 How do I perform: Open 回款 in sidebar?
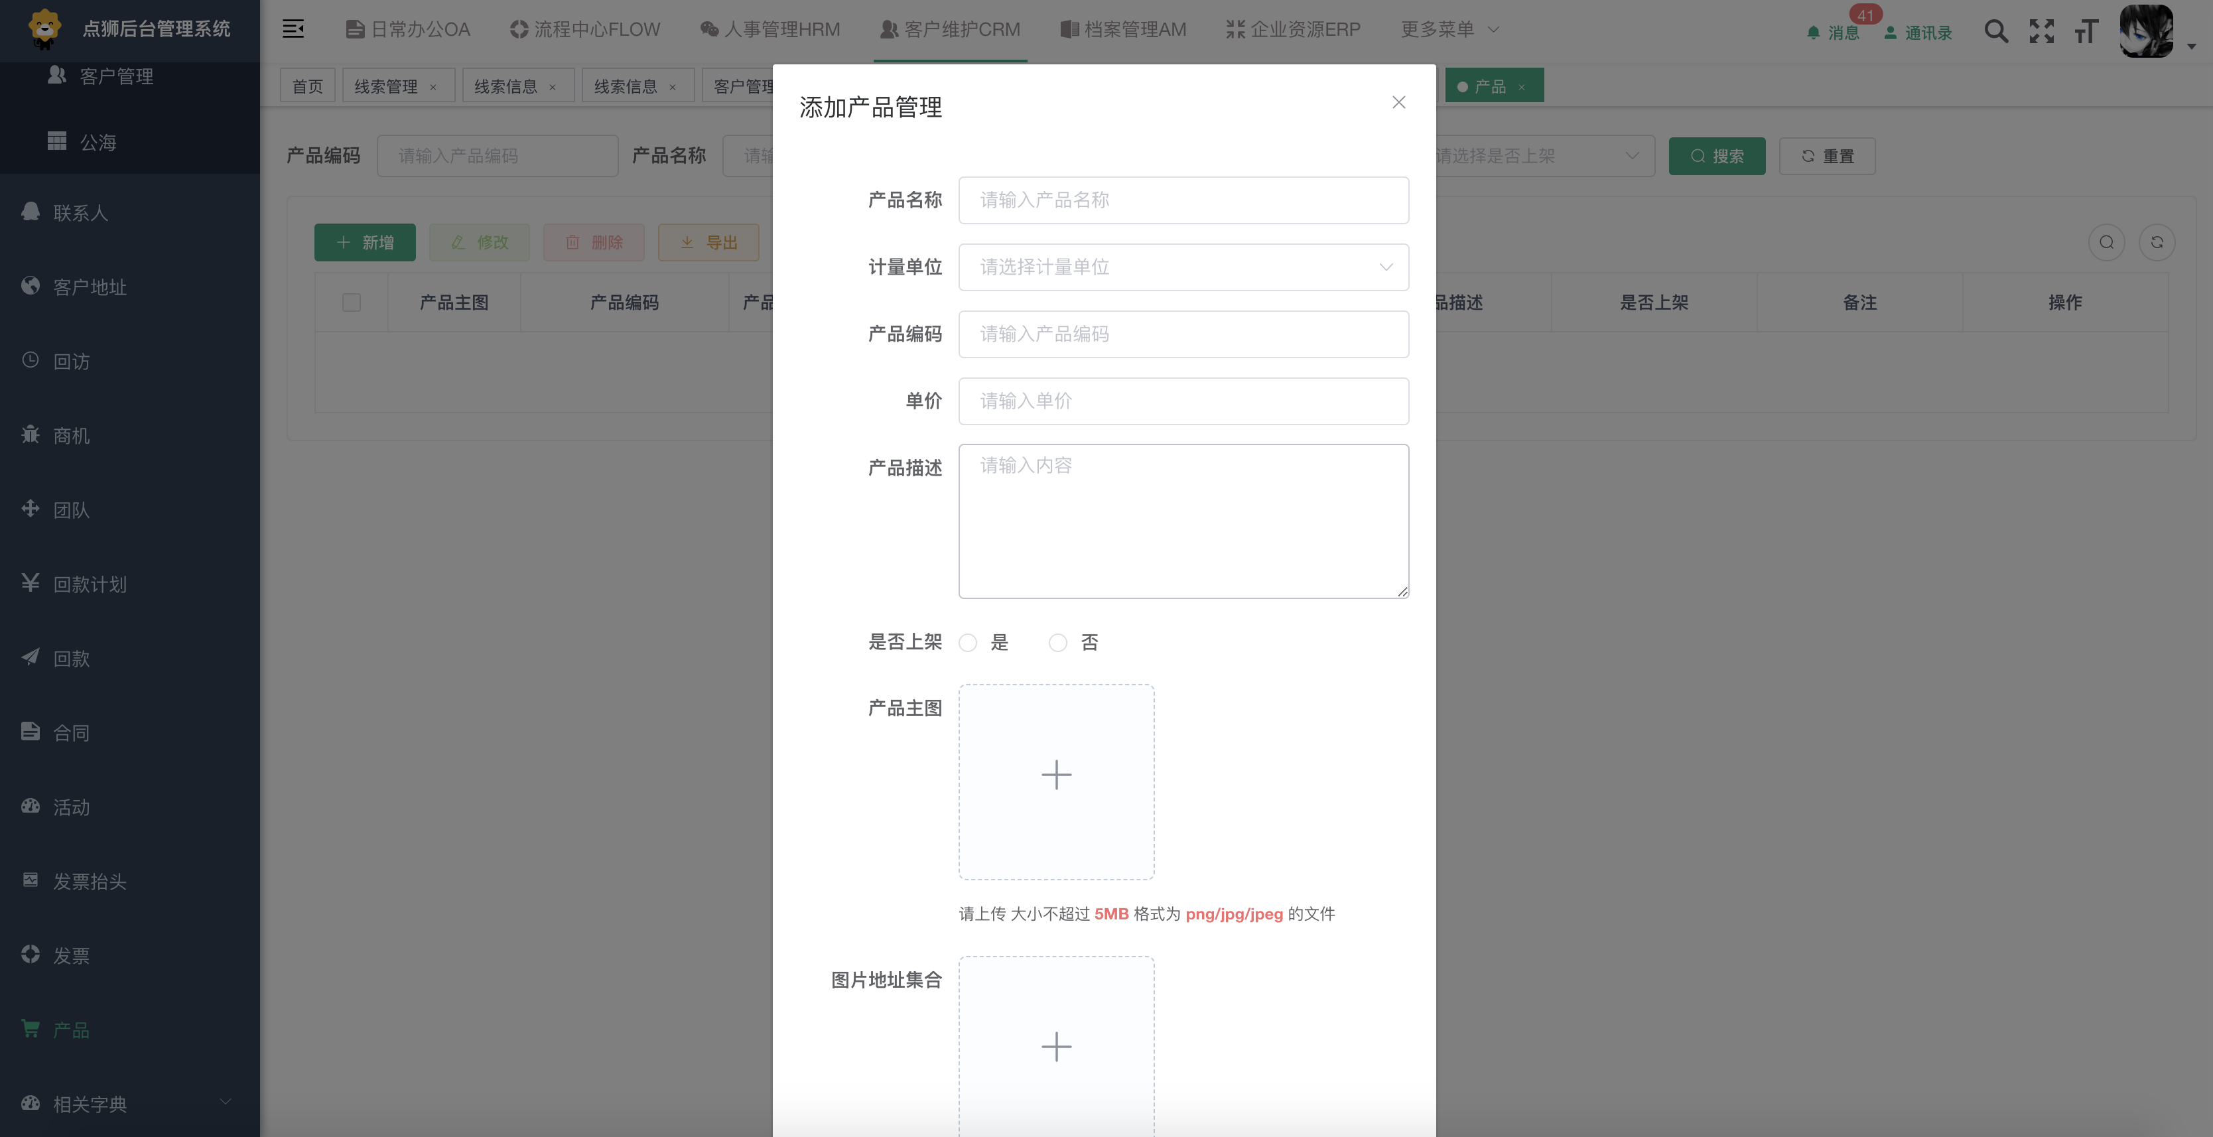click(x=130, y=658)
